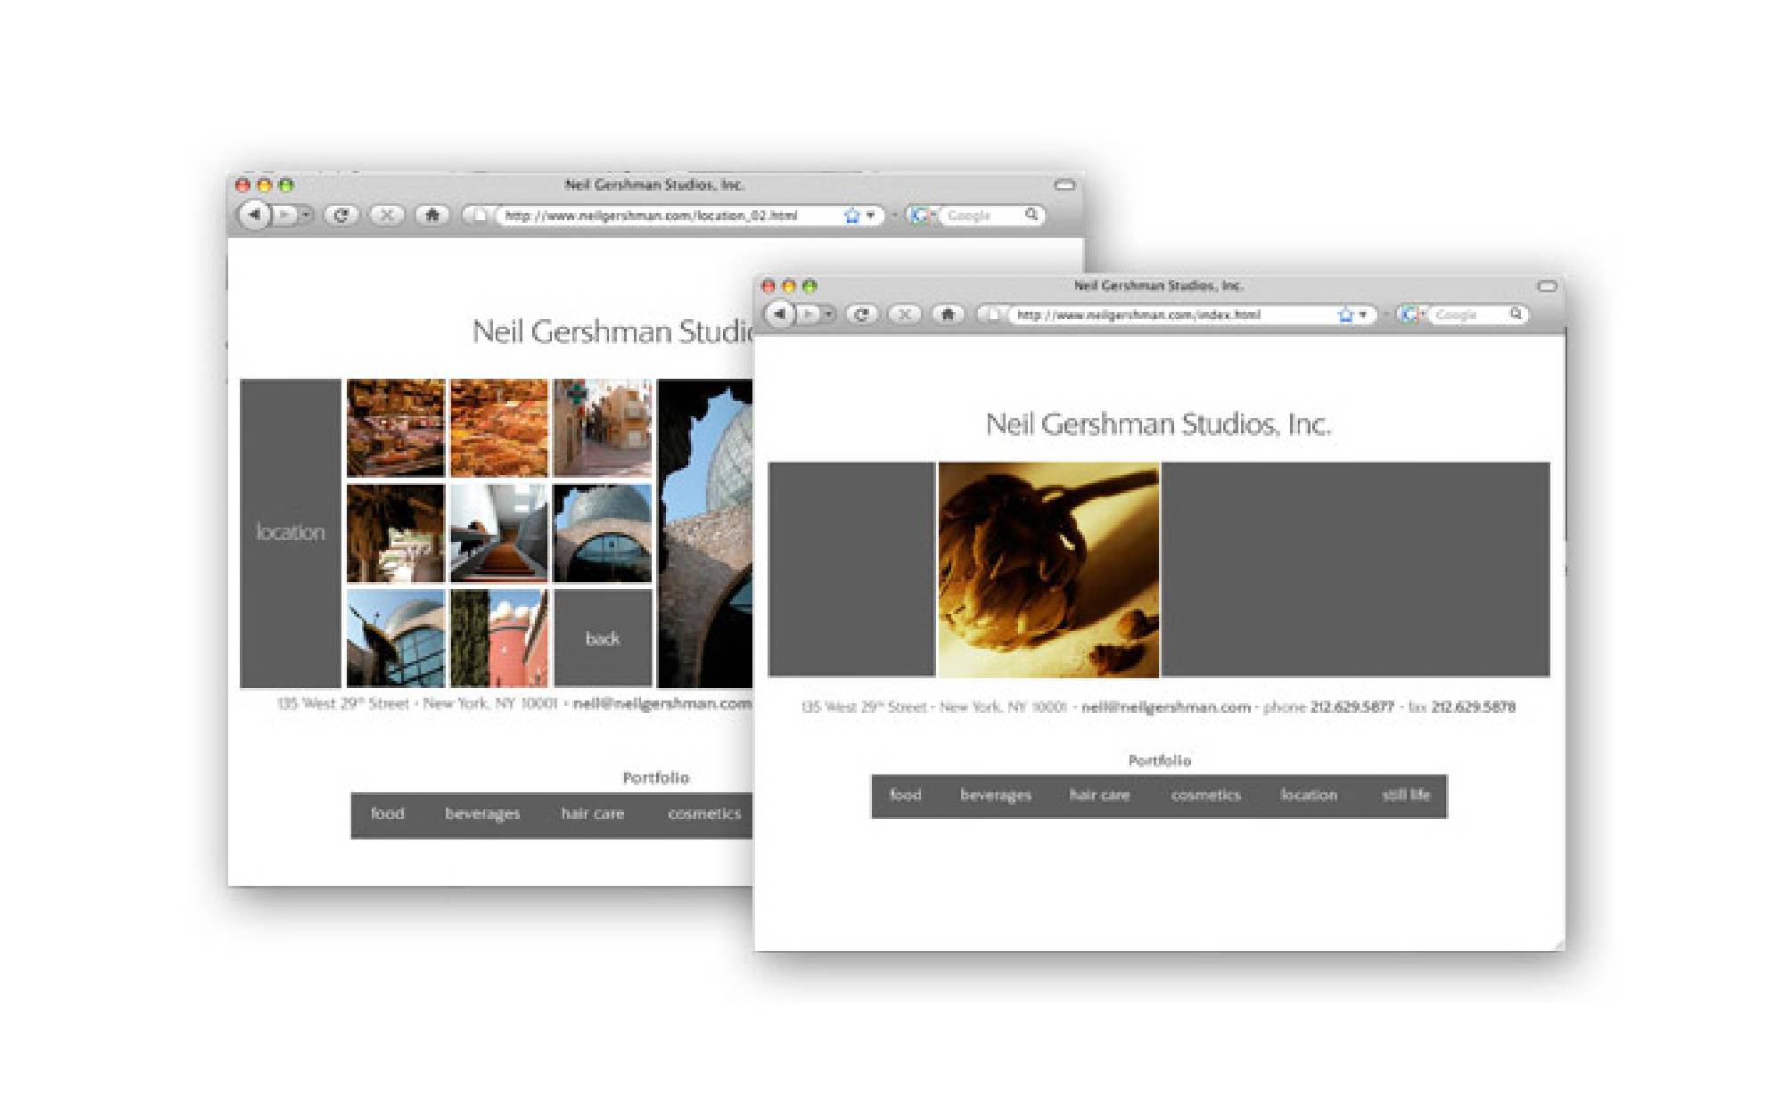Image resolution: width=1783 pixels, height=1114 pixels.
Task: Go to Home in the front index.html window
Action: point(948,314)
